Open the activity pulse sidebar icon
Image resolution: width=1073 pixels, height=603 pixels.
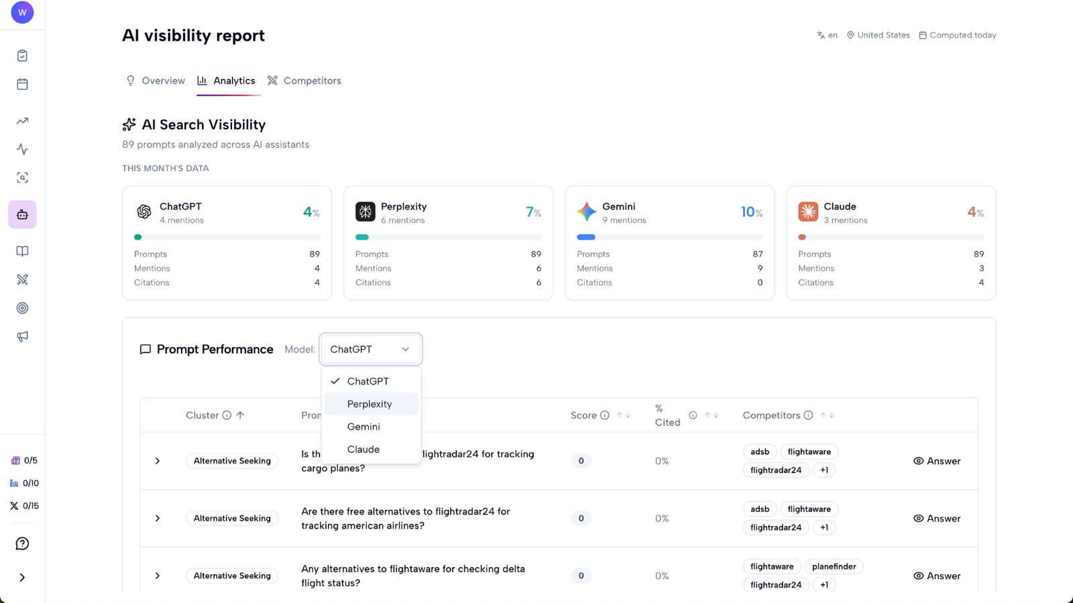[22, 149]
